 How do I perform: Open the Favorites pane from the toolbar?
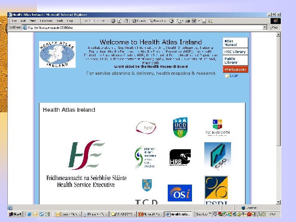tap(157, 21)
